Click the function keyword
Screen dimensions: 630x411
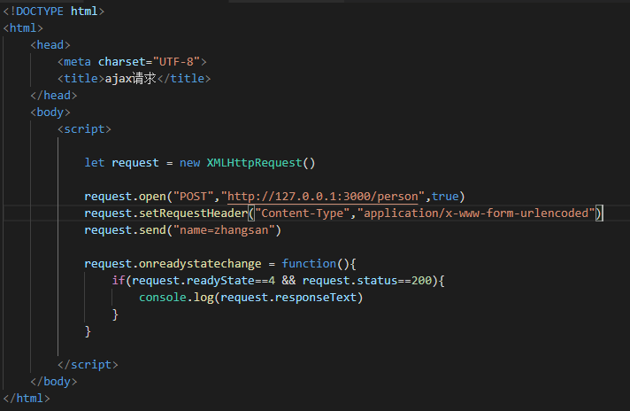[x=309, y=264]
